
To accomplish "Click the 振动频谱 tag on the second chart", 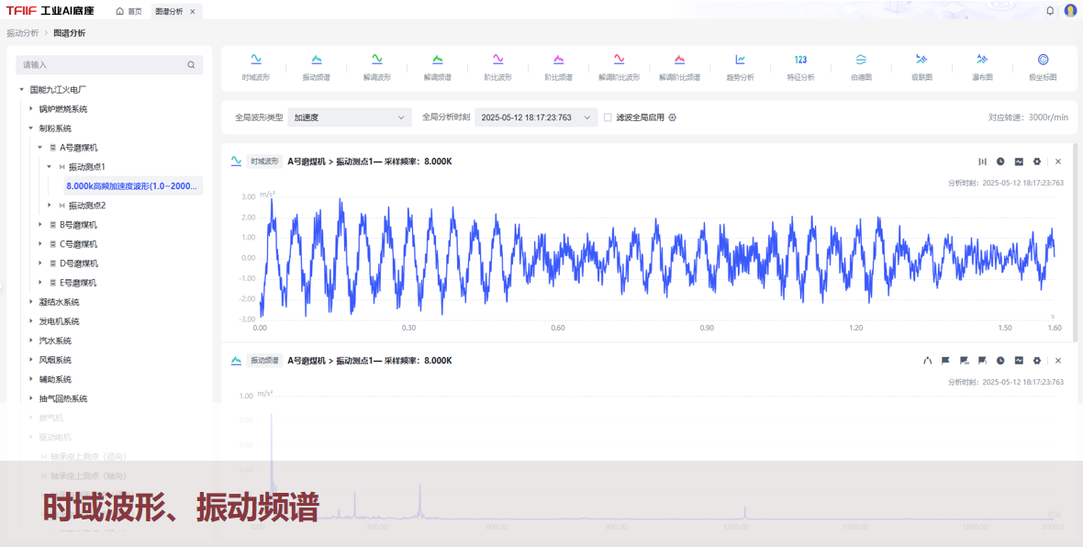I will [264, 361].
